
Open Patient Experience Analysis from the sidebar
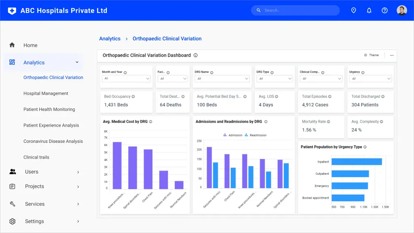51,125
